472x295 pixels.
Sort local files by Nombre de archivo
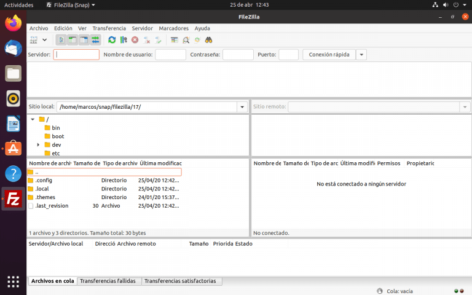tap(50, 163)
